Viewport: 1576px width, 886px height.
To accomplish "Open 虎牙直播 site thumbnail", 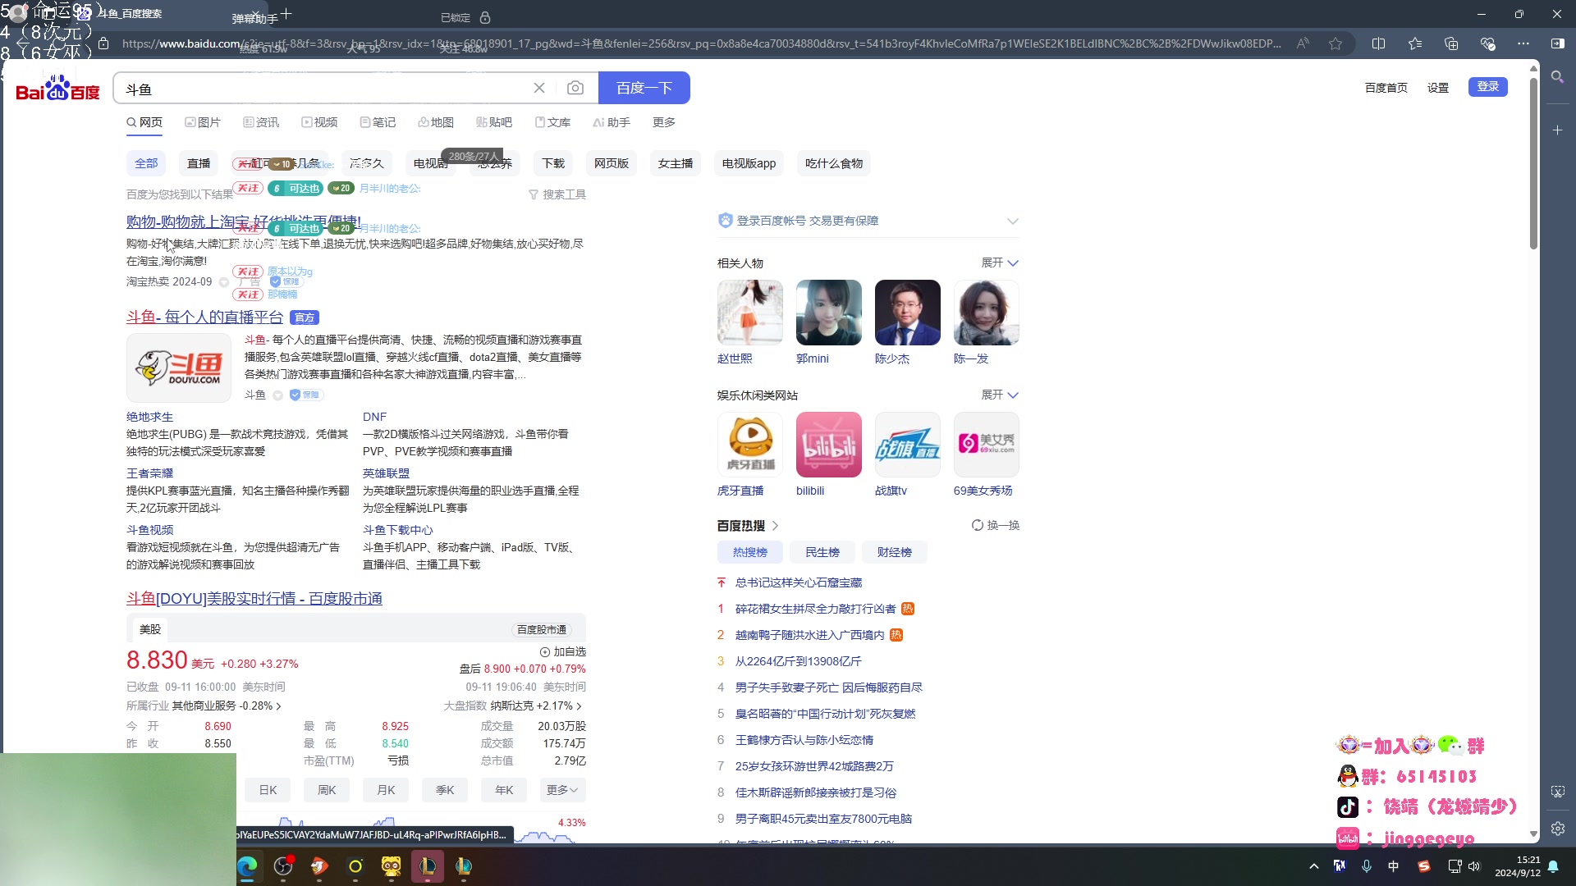I will coord(750,445).
